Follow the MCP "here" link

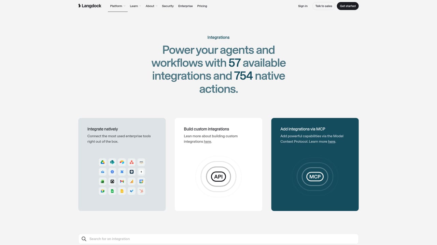point(332,142)
